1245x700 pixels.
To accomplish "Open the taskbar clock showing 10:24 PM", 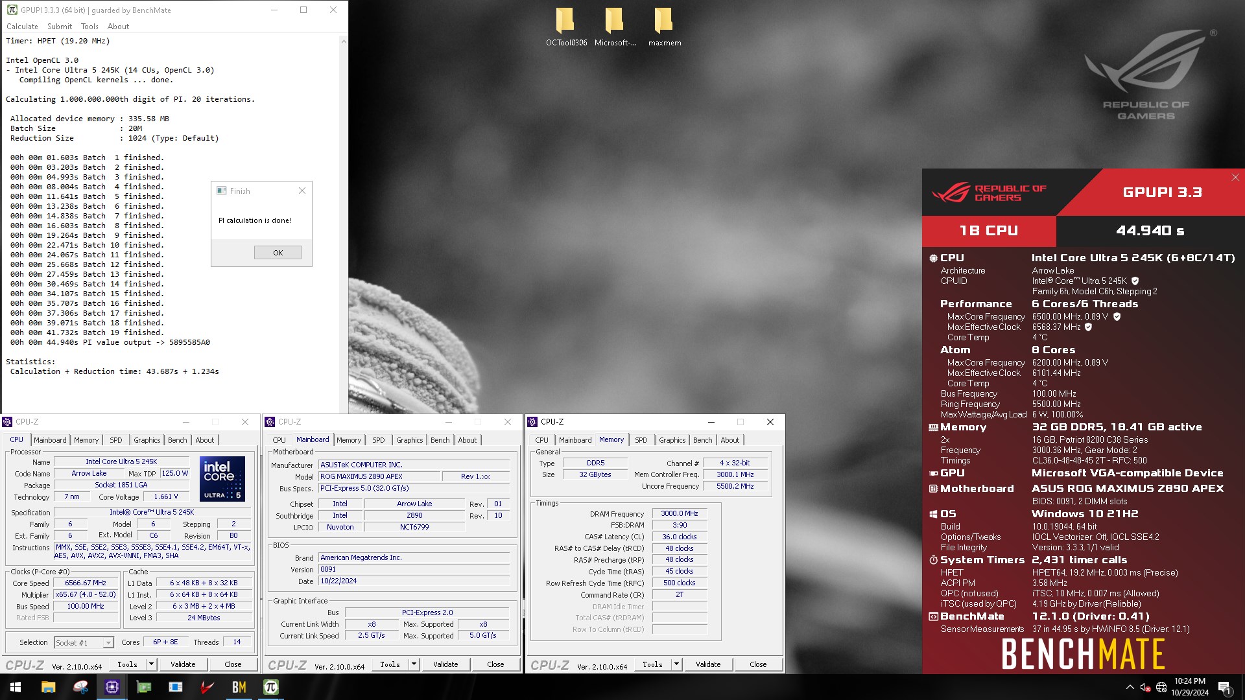I will [1189, 687].
